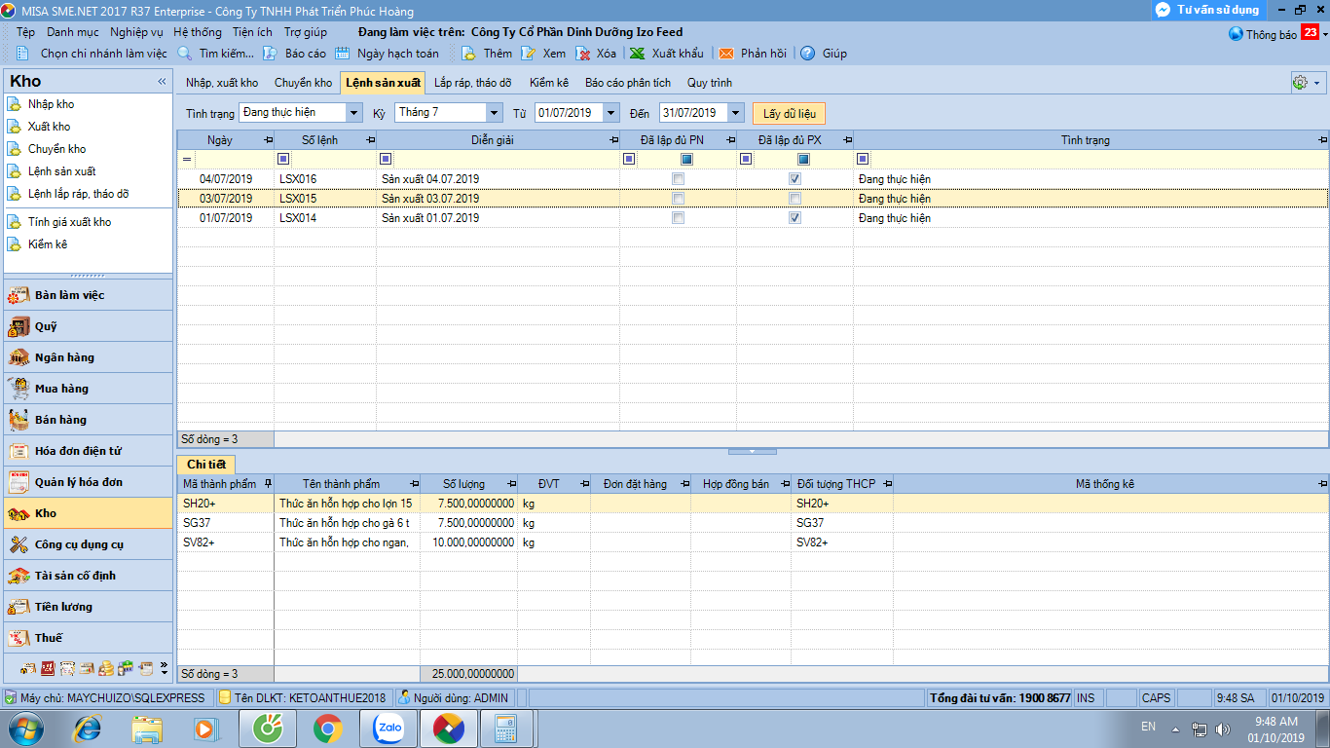Toggle Đã lập đủ PX checkbox for LSX016

click(795, 179)
